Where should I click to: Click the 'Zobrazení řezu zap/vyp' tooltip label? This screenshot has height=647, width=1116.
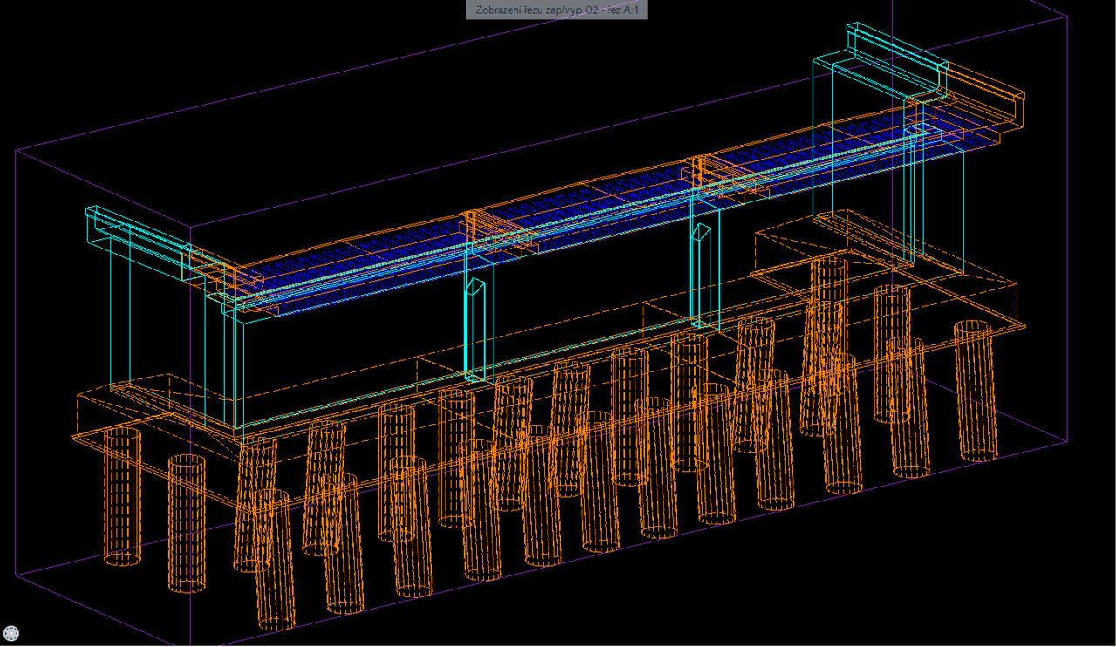[x=557, y=10]
